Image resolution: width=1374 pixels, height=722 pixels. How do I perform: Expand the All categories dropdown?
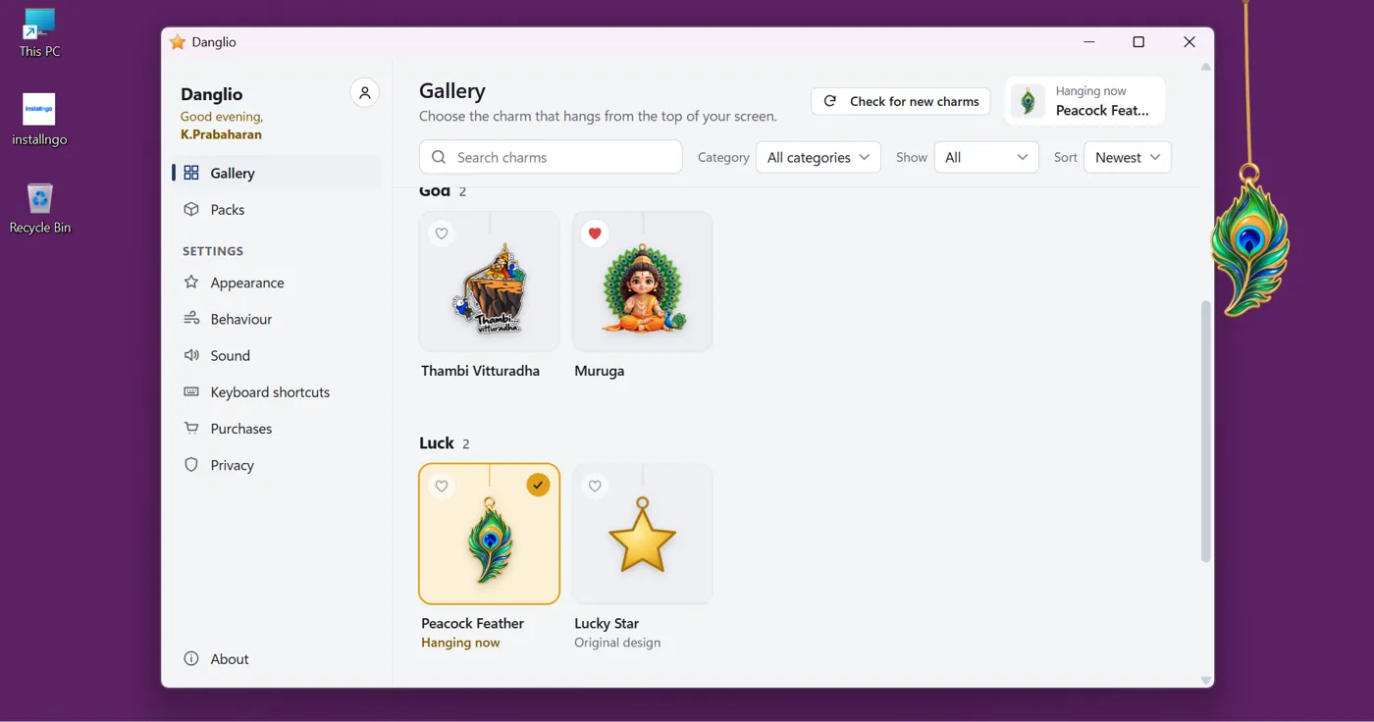pos(818,157)
